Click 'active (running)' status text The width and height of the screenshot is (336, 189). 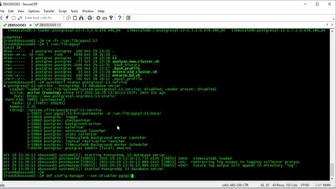click(x=44, y=92)
